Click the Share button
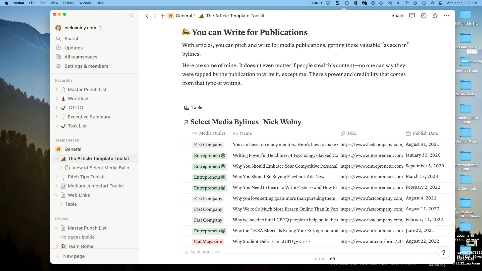Image resolution: width=482 pixels, height=271 pixels. [397, 16]
